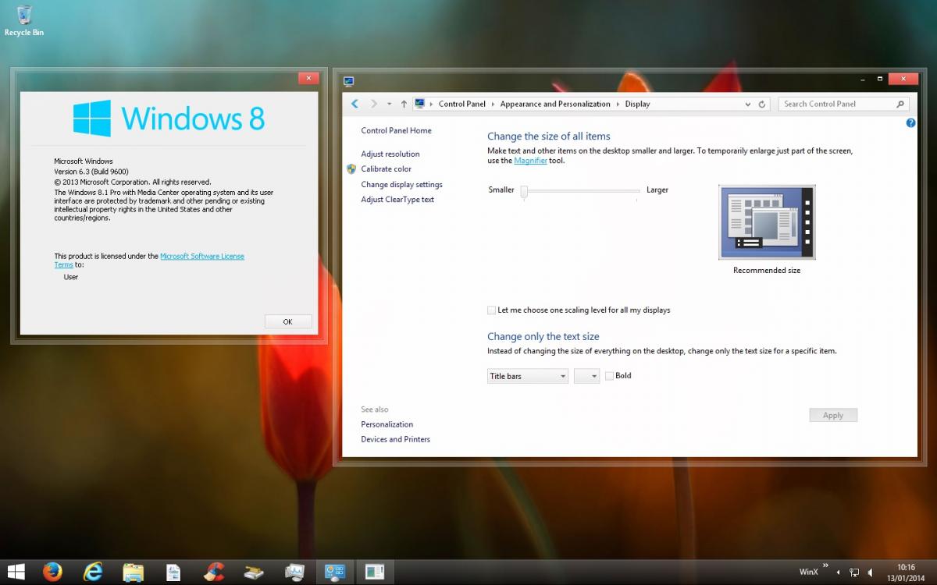The image size is (937, 585).
Task: Open Change display settings link
Action: [401, 184]
